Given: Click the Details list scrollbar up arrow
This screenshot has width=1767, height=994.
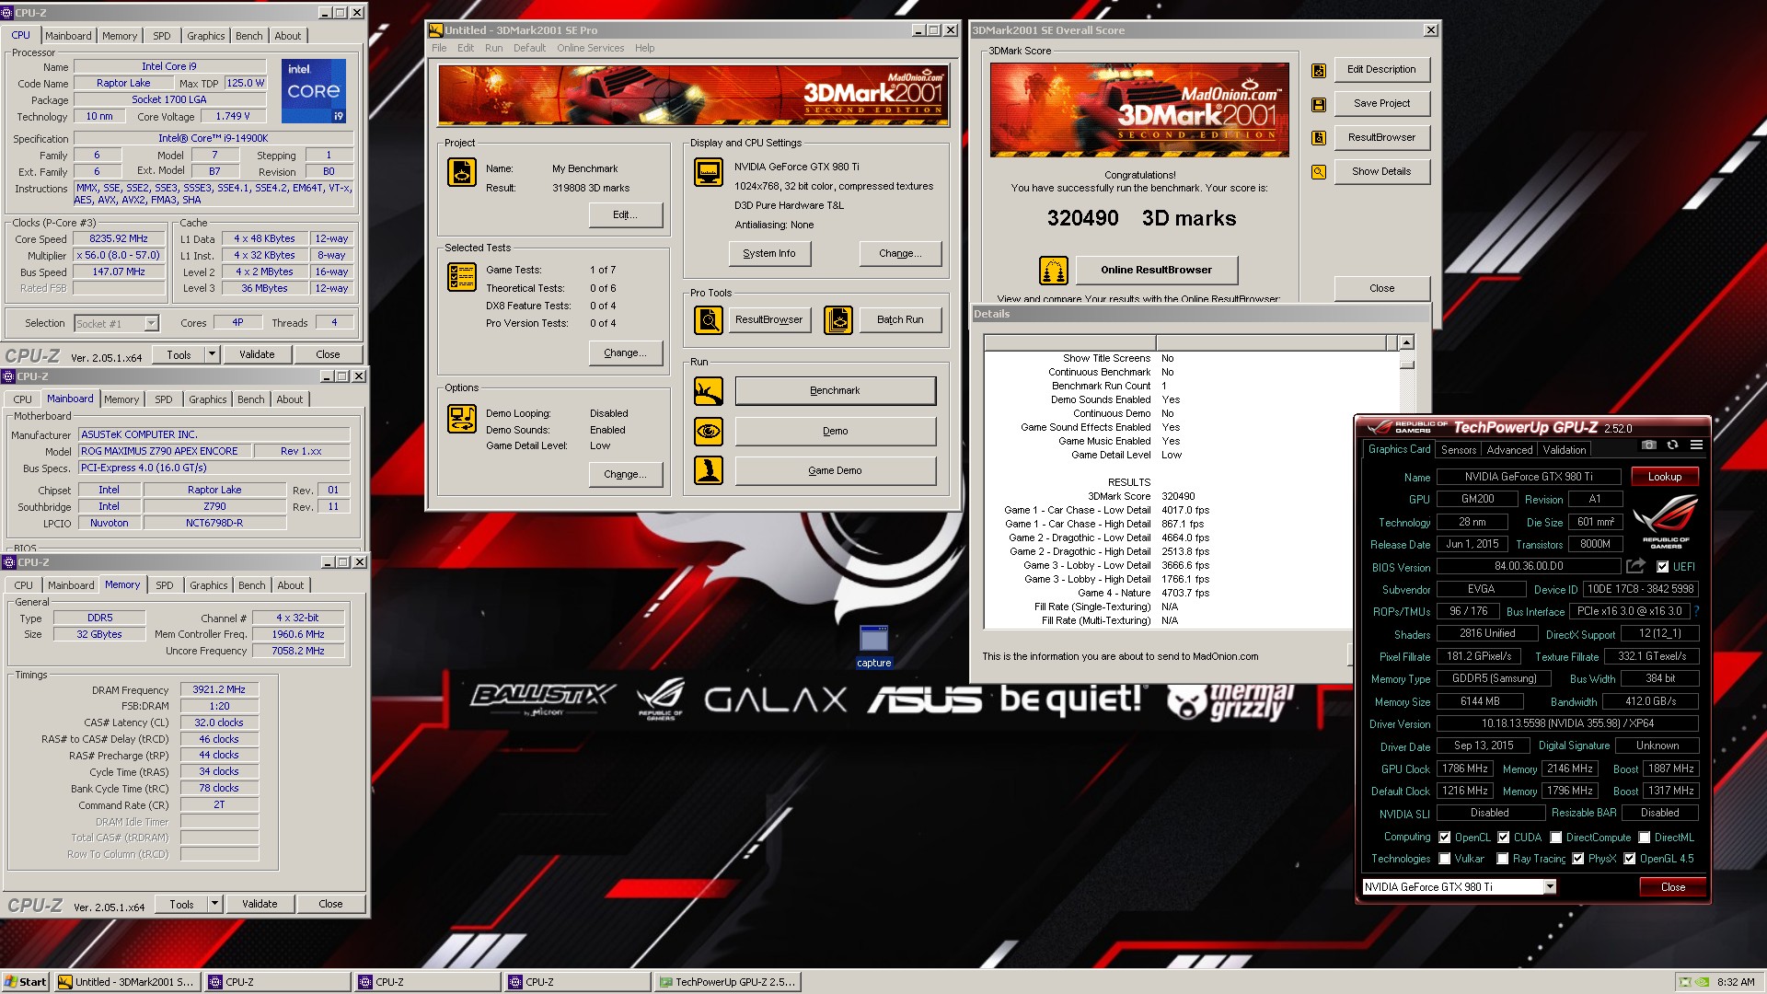Looking at the screenshot, I should tap(1406, 343).
